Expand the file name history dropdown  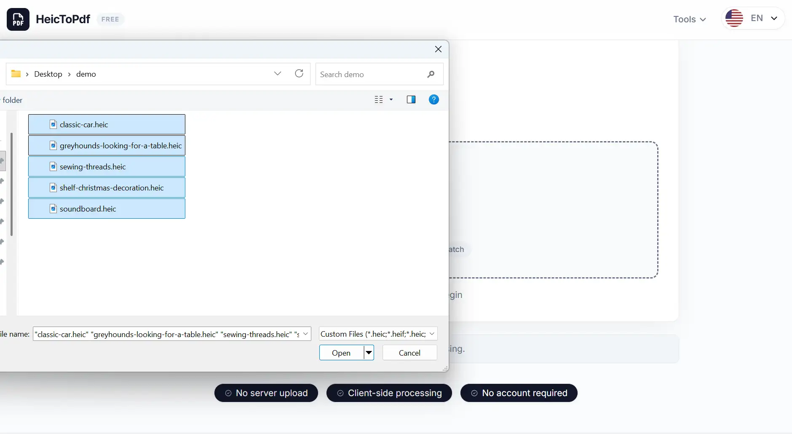pyautogui.click(x=306, y=334)
